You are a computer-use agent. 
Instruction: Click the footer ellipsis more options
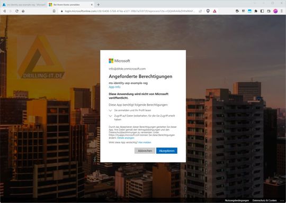(282, 200)
